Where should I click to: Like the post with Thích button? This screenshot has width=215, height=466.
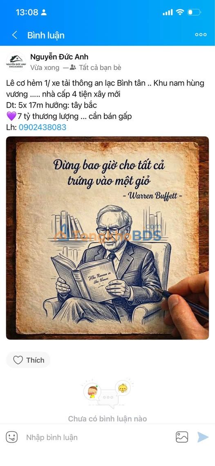tap(29, 360)
